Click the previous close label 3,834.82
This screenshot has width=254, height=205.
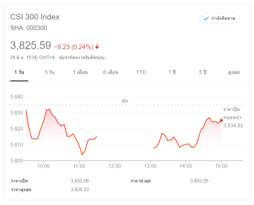pyautogui.click(x=233, y=126)
